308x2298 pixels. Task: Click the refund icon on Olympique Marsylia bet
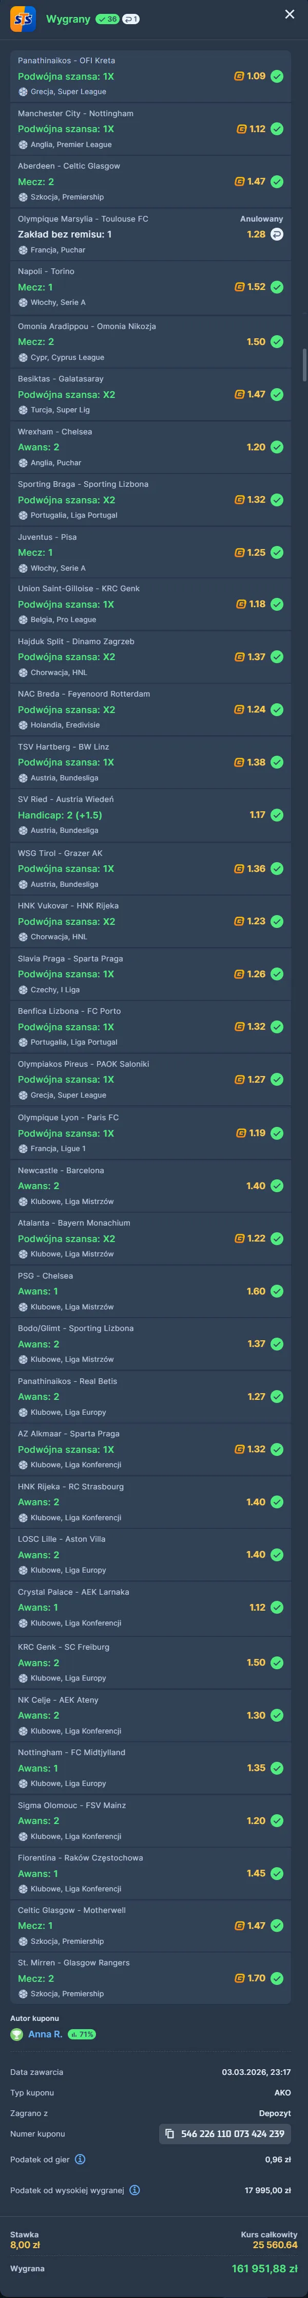coord(277,234)
